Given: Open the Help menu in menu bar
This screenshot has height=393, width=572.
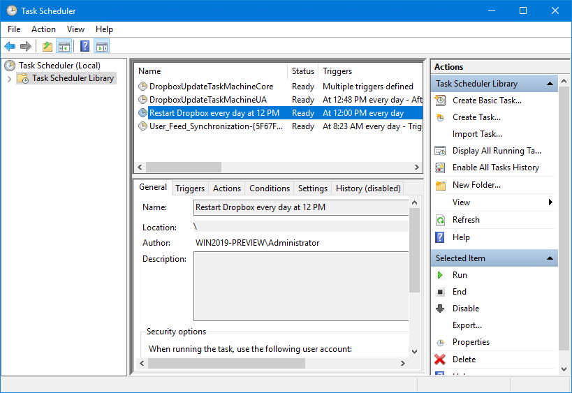Looking at the screenshot, I should 104,29.
